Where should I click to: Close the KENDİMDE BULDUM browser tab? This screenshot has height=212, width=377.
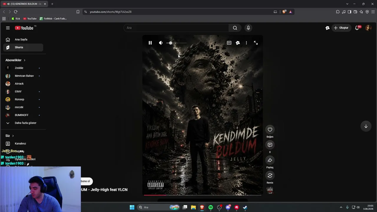click(45, 4)
